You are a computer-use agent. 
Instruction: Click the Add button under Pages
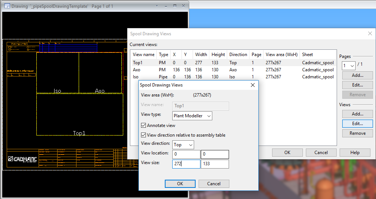tap(357, 75)
